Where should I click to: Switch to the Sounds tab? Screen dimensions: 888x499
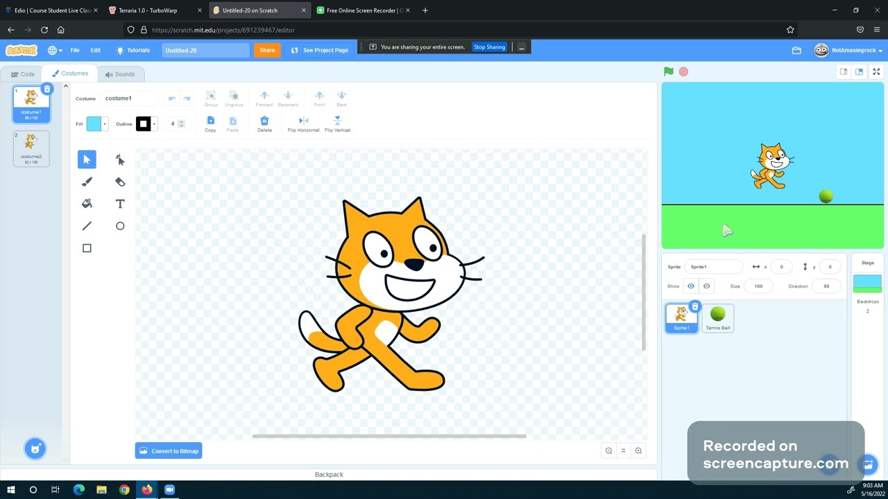coord(120,74)
